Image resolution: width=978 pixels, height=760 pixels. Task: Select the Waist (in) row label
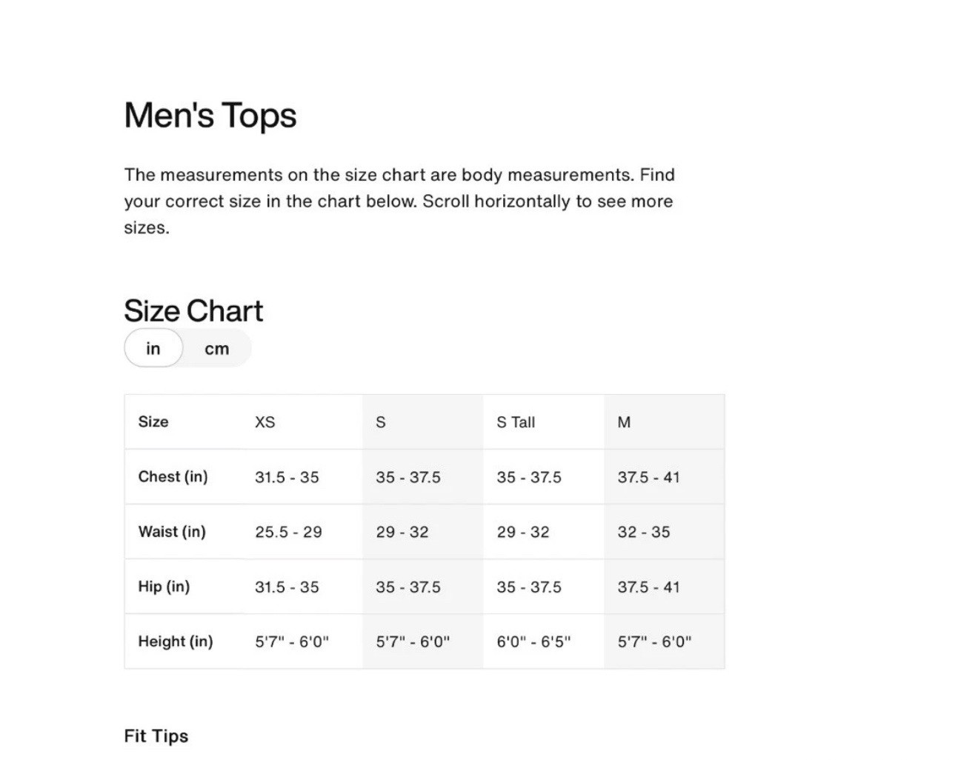click(172, 532)
